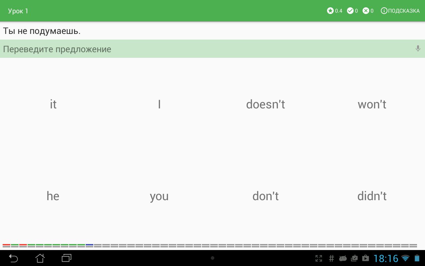Viewport: 425px width, 266px height.
Task: Select the word "won't"
Action: (372, 104)
